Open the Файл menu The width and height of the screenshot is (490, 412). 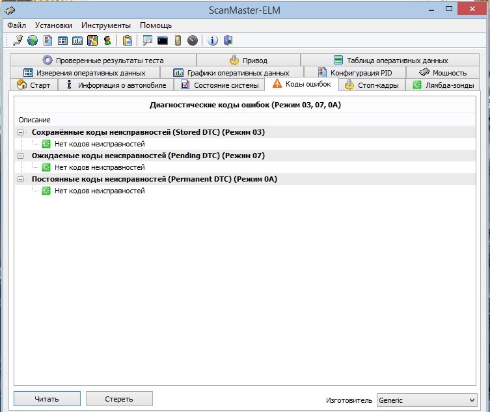click(16, 25)
